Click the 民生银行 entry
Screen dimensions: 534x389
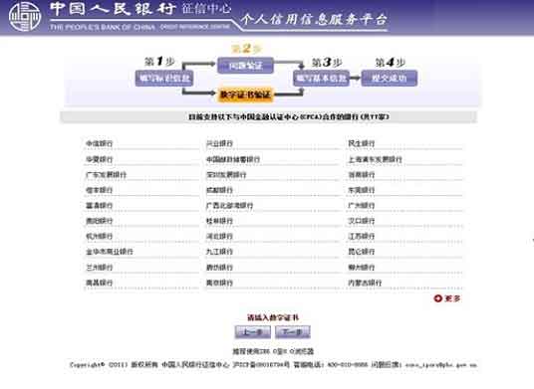click(362, 143)
